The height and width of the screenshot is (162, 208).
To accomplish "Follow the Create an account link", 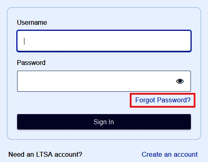I will pyautogui.click(x=170, y=154).
